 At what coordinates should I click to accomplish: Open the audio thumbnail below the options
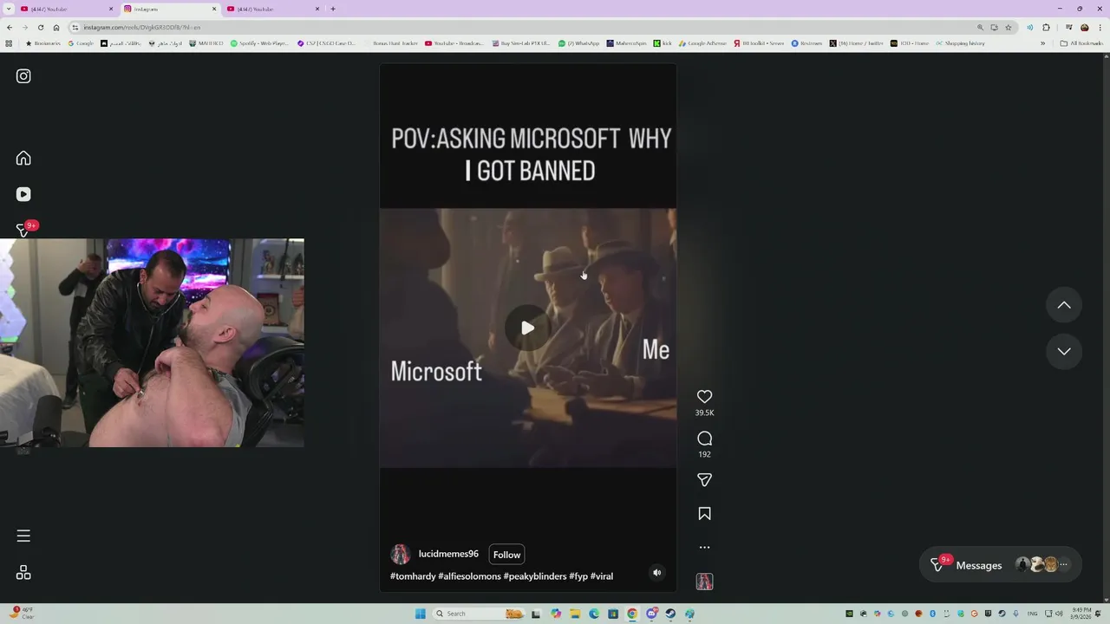click(704, 582)
